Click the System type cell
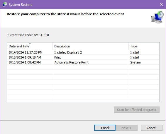 click(x=135, y=62)
